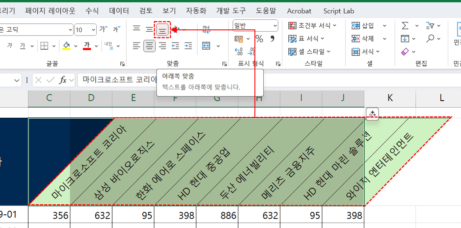Click the AutoSum sigma icon

pos(405,26)
